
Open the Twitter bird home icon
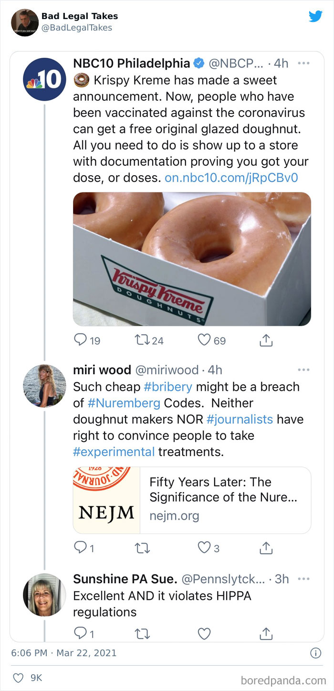pos(316,17)
